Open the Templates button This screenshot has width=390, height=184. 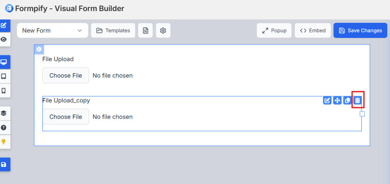click(113, 30)
